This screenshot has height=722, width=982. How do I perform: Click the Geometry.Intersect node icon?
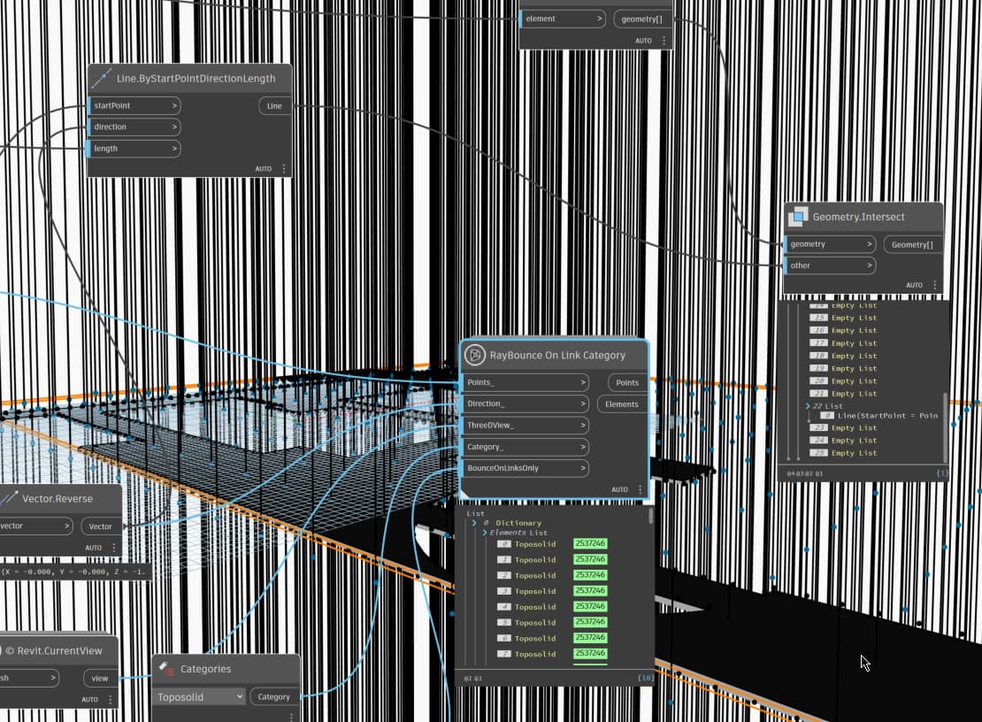[798, 217]
